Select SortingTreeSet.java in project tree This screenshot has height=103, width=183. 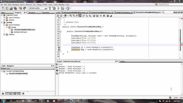(x=20, y=32)
